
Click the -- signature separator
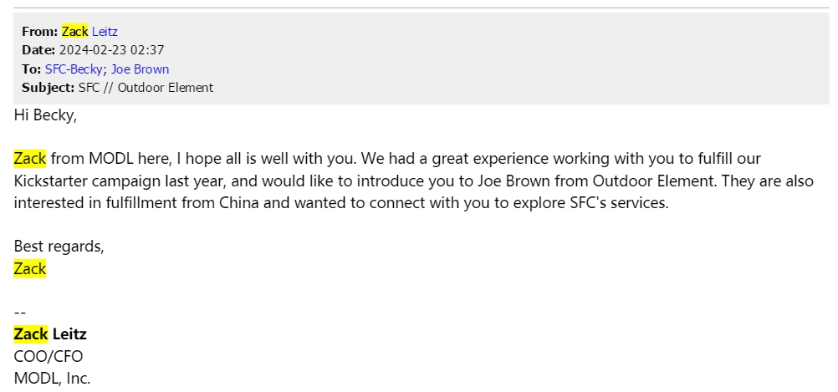tap(20, 313)
